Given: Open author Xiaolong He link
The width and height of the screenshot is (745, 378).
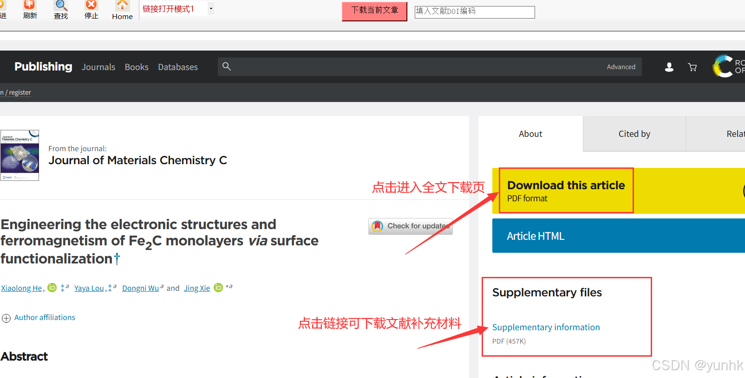Looking at the screenshot, I should [x=21, y=288].
